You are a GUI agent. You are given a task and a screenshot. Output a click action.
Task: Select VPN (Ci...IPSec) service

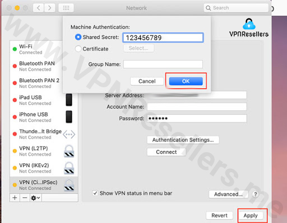pos(44,185)
